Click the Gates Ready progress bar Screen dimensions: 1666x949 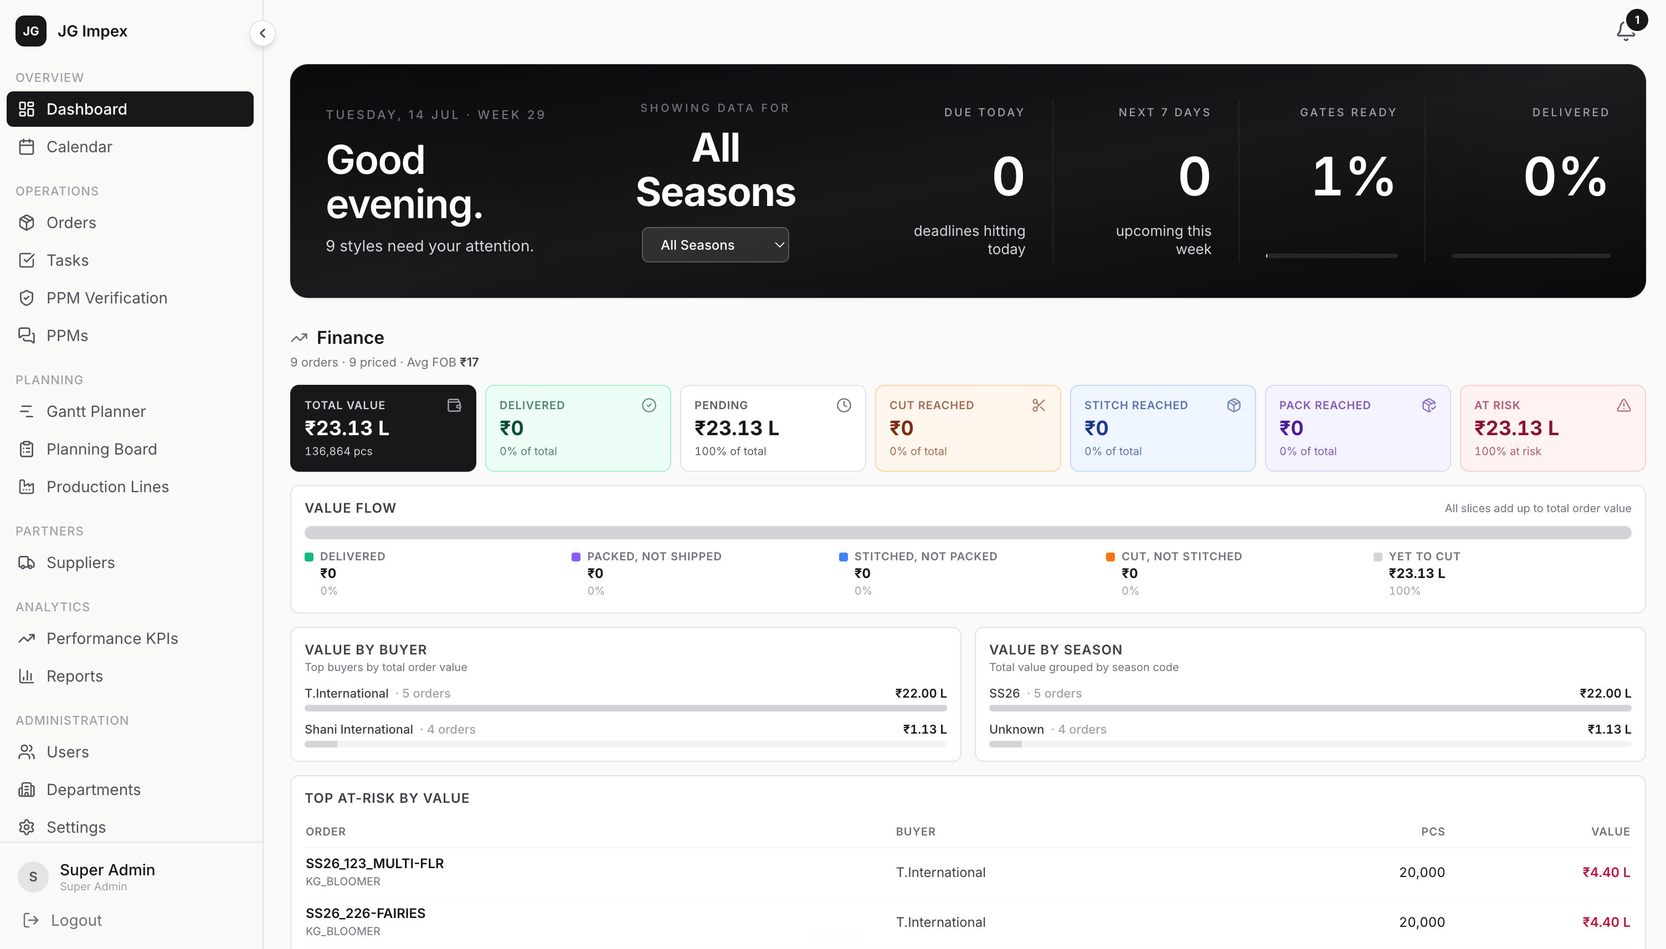(1331, 255)
